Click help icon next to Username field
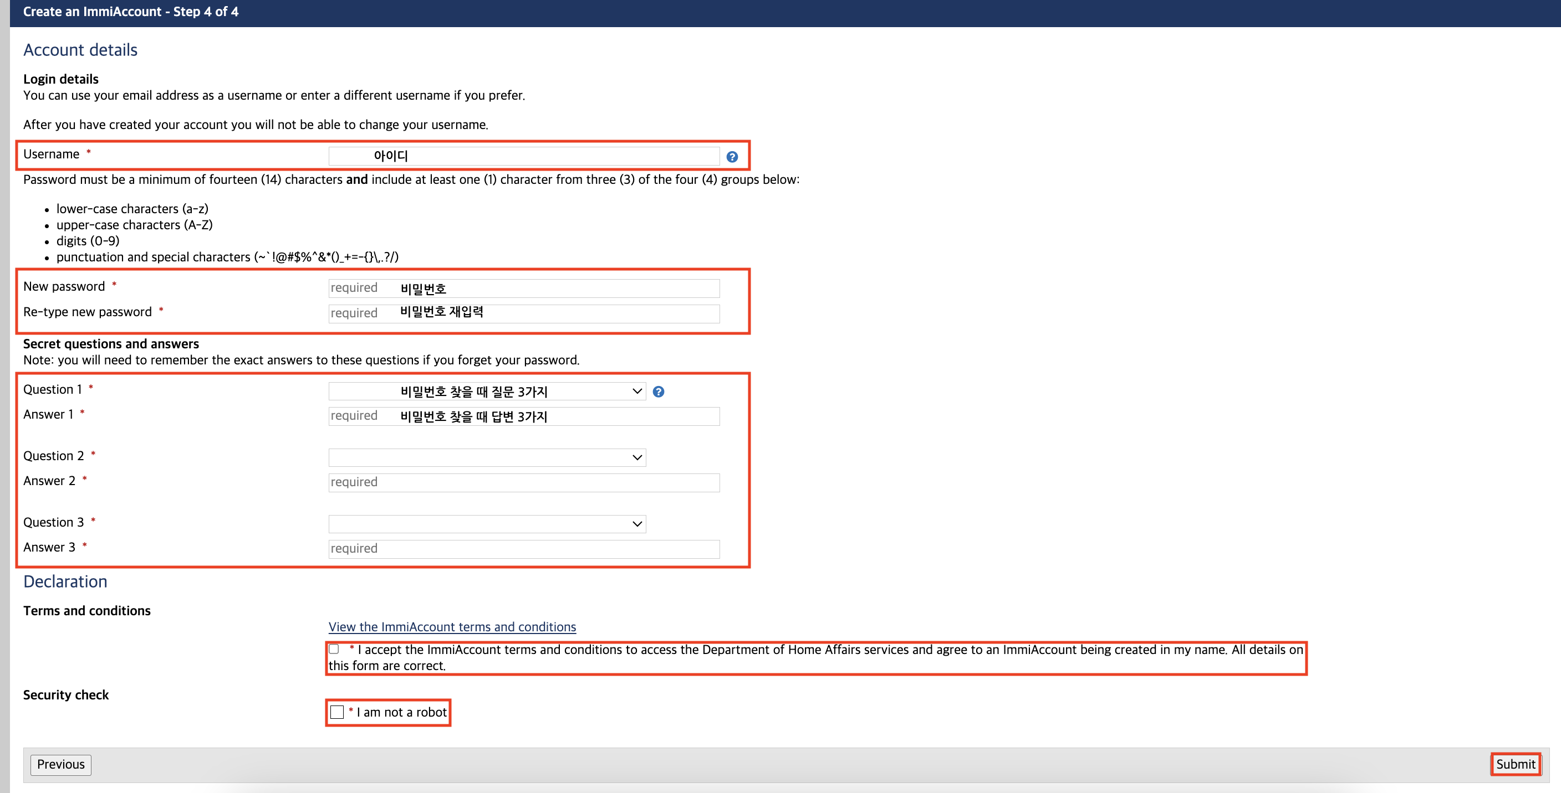The image size is (1561, 793). [732, 157]
